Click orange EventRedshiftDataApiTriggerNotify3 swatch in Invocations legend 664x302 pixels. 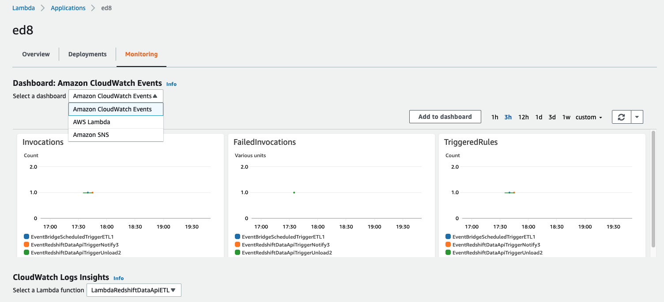[x=26, y=244]
